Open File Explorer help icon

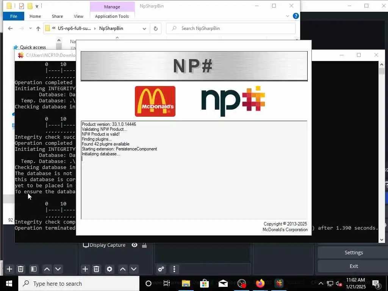[296, 16]
